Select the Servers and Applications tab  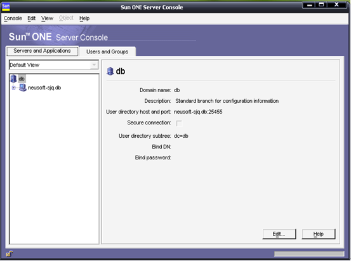[x=42, y=51]
